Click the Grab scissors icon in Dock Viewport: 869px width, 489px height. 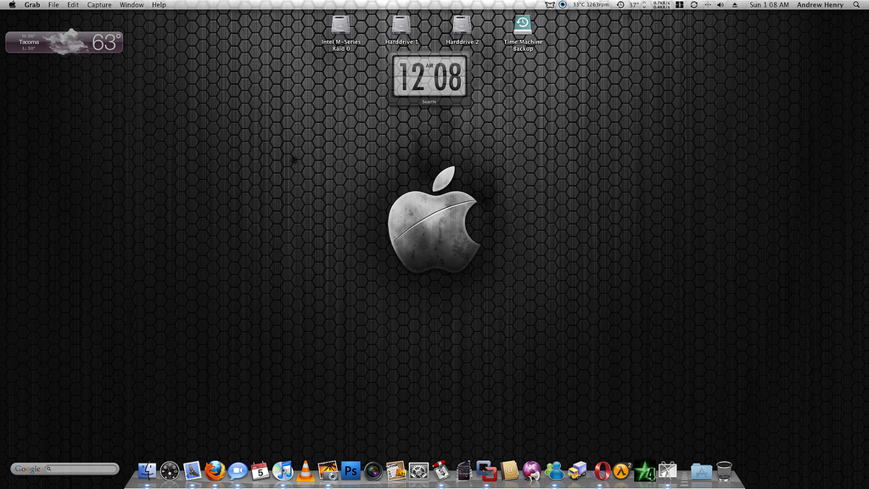pos(668,471)
